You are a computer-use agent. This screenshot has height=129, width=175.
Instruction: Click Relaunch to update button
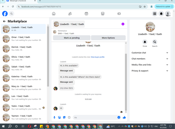(x=164, y=7)
